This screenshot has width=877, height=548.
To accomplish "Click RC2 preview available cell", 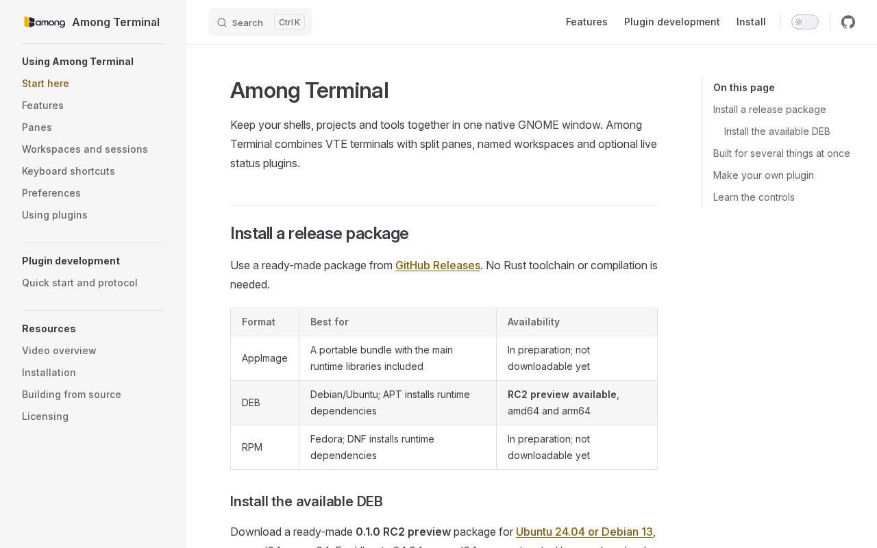I will click(x=577, y=403).
